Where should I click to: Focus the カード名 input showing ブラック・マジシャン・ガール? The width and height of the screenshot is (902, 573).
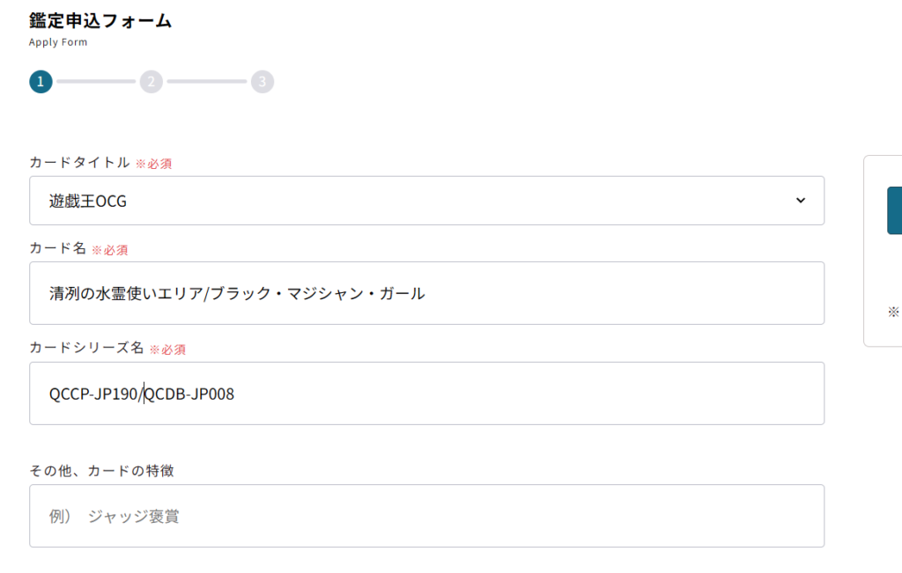click(x=427, y=293)
